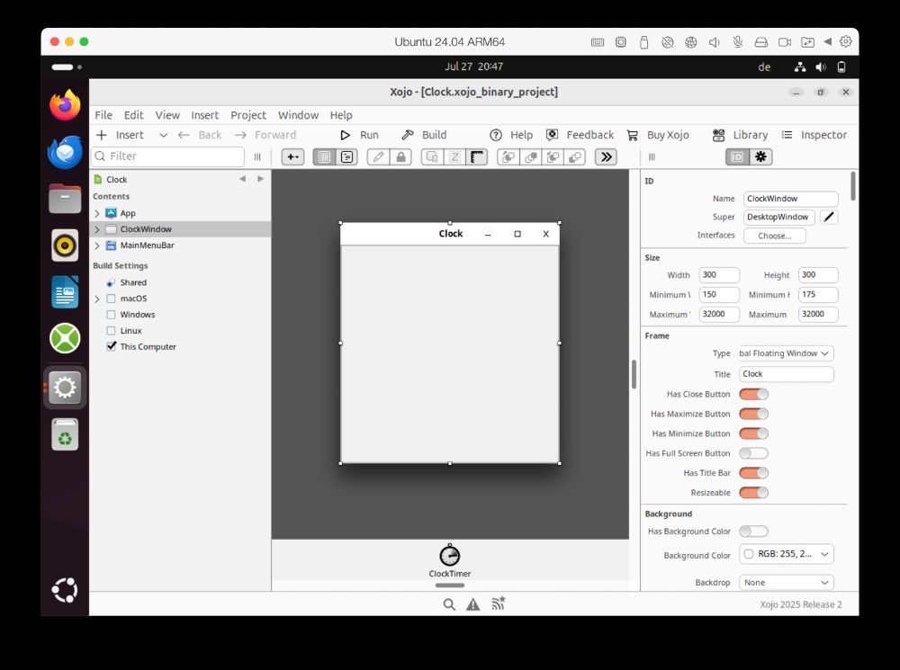Toggle Resizeable switch
The image size is (900, 670).
pyautogui.click(x=753, y=492)
